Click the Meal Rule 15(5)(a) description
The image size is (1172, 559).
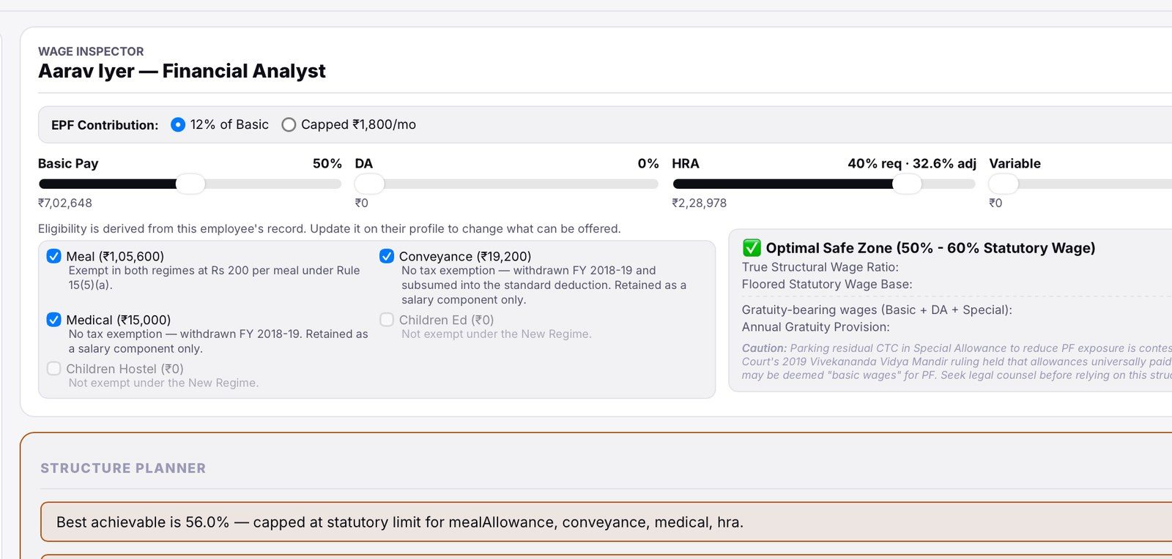point(215,278)
